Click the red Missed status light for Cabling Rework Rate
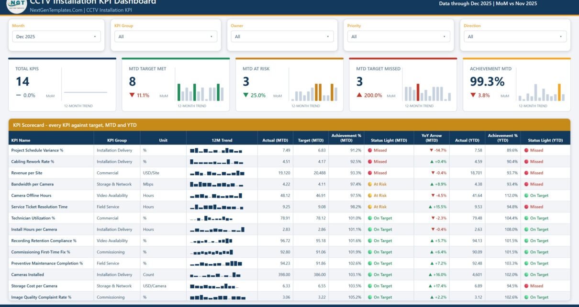 (370, 162)
